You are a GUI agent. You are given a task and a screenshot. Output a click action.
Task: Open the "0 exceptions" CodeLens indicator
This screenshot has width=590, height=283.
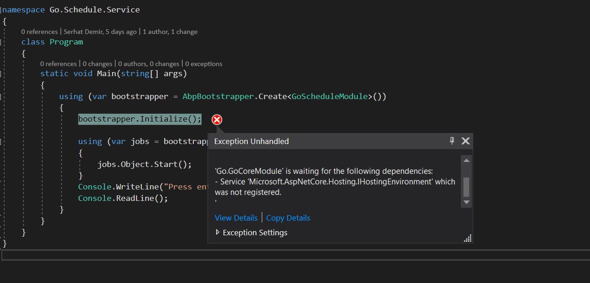click(x=204, y=64)
